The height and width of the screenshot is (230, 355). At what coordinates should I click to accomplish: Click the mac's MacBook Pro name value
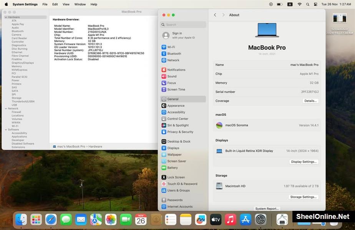coord(304,65)
